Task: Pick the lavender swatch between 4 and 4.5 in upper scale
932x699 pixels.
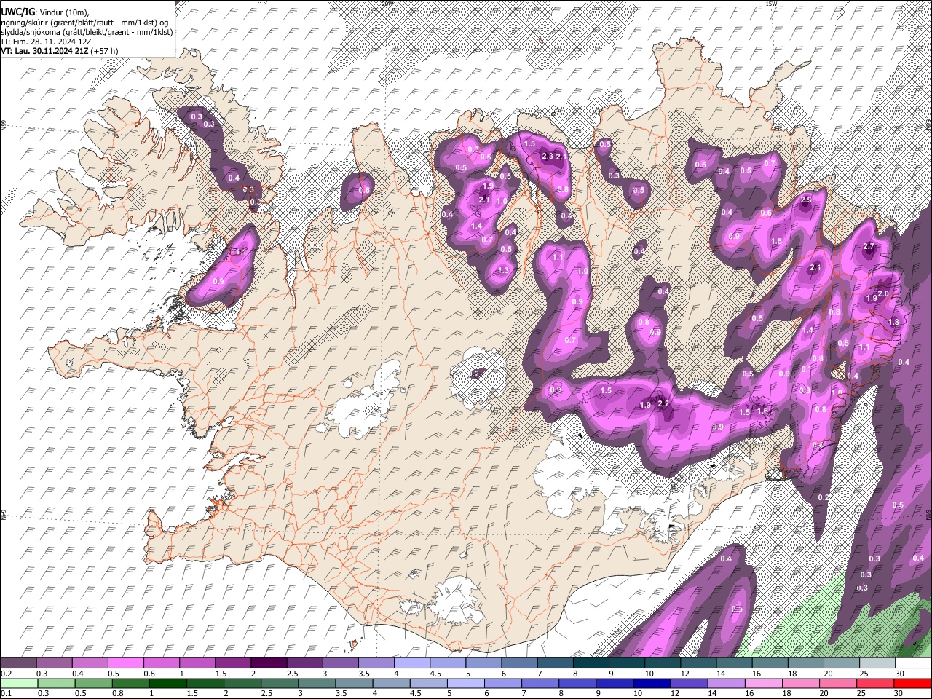Action: pyautogui.click(x=412, y=663)
